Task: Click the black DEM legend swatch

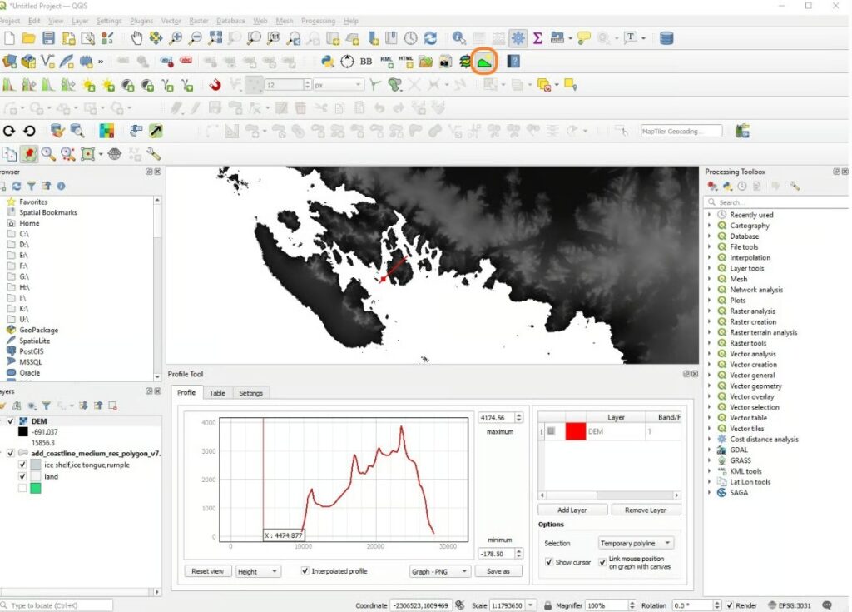Action: pyautogui.click(x=22, y=432)
